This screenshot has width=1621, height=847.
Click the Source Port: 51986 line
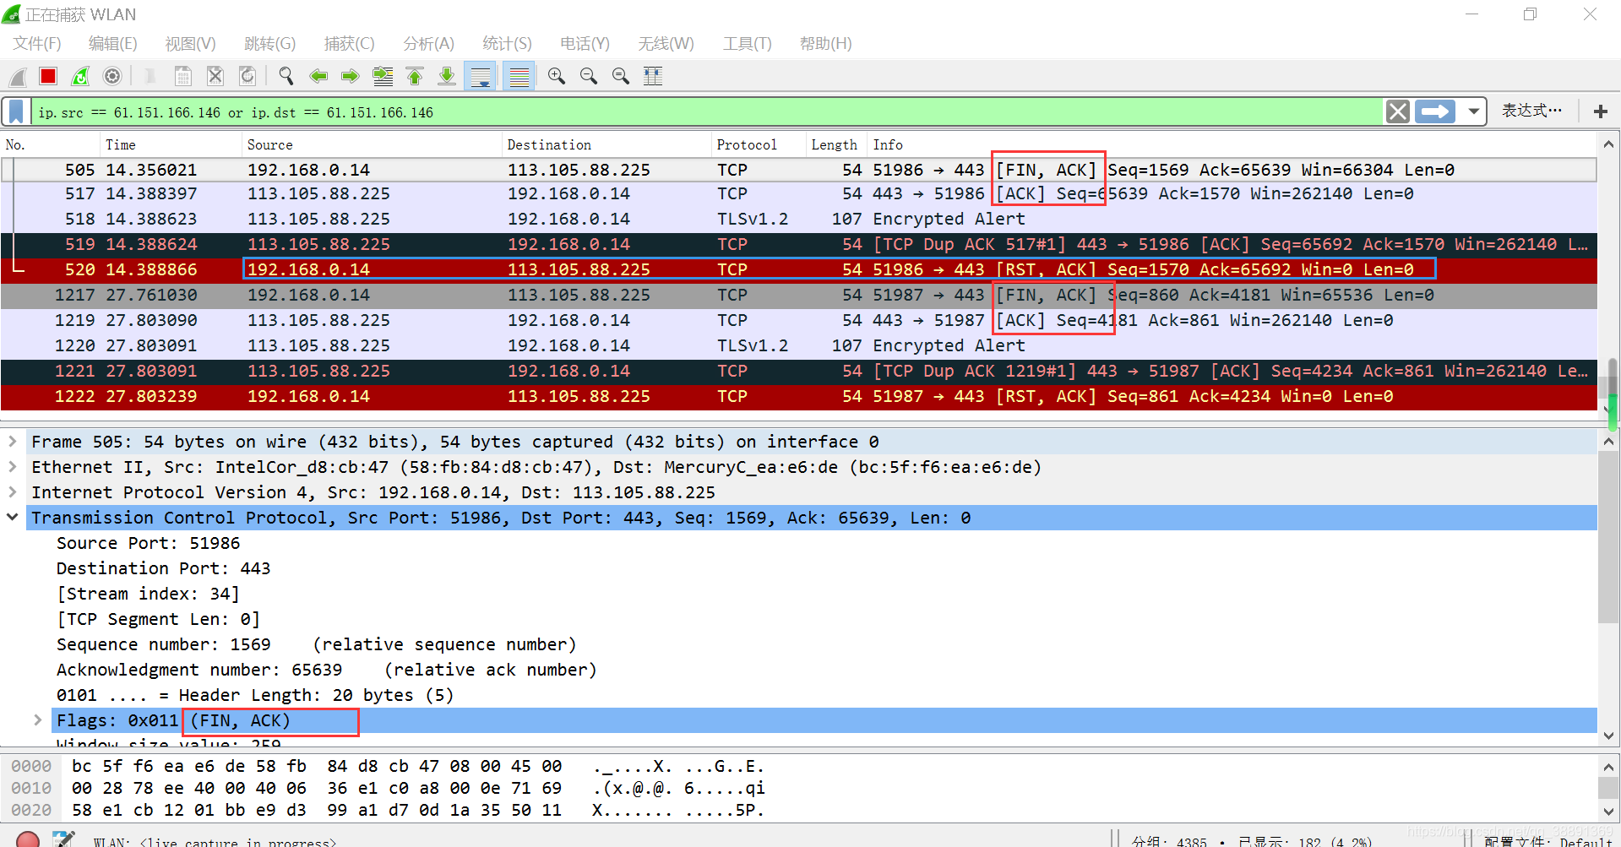point(148,543)
